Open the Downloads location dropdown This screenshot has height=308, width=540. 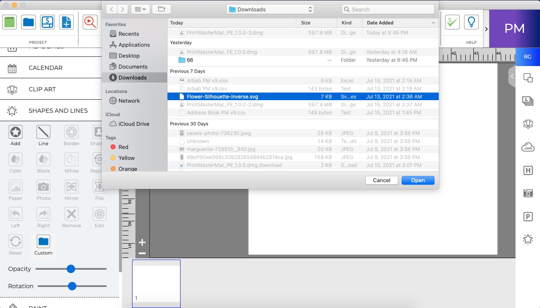point(270,9)
